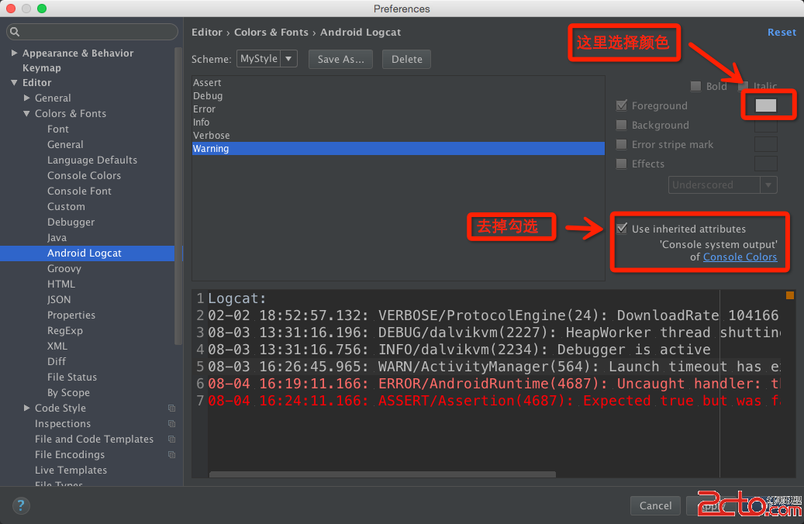
Task: Open Language Defaults settings
Action: 92,160
